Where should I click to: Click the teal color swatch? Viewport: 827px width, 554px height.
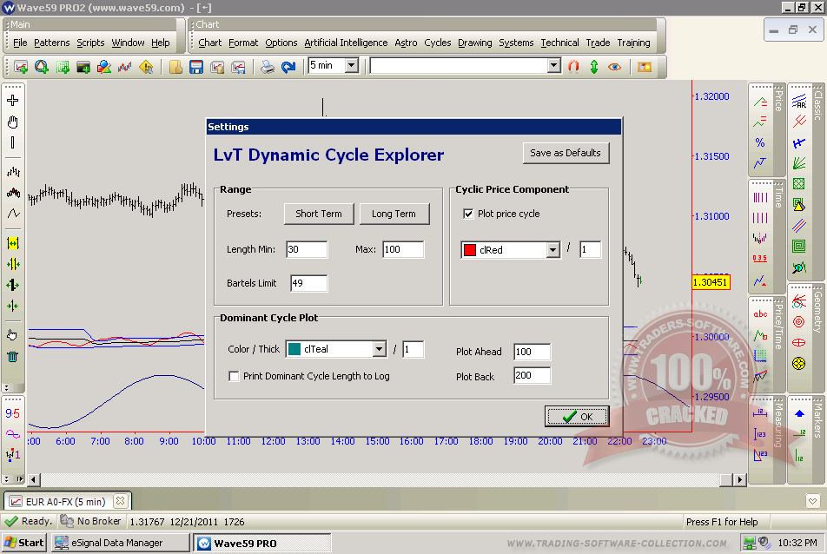coord(294,349)
